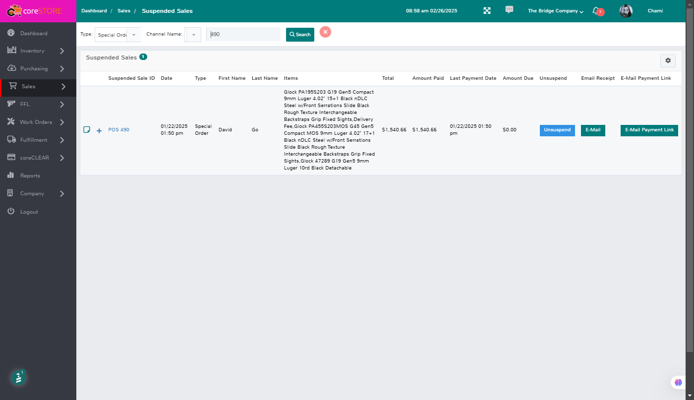Open the Dashboard sidebar icon

(11, 33)
